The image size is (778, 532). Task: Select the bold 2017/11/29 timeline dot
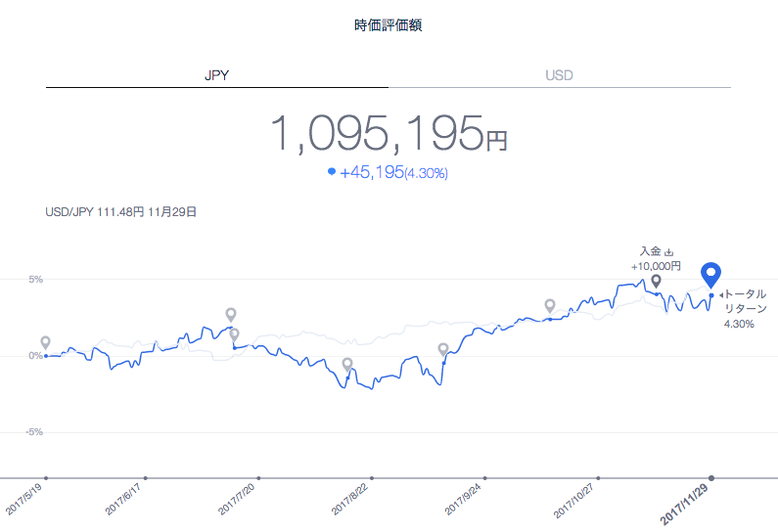pyautogui.click(x=711, y=478)
